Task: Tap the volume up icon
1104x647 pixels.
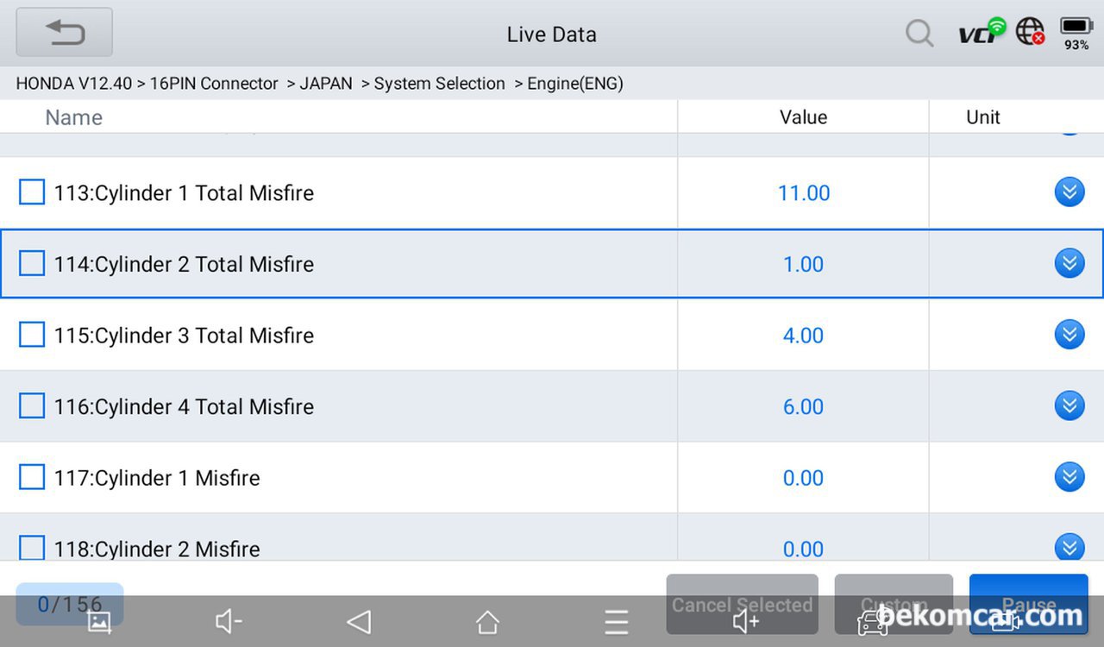Action: coord(745,621)
